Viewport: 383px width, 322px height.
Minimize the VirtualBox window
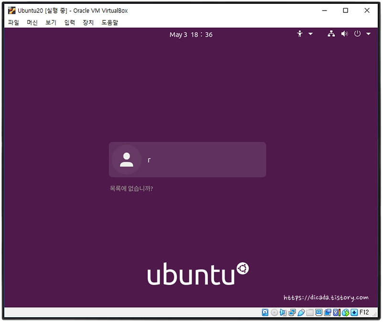(x=324, y=10)
